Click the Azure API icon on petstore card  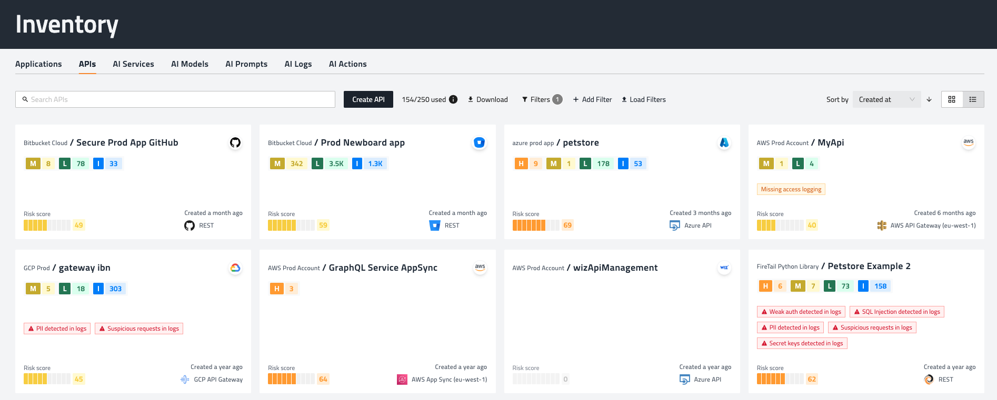[x=675, y=225]
